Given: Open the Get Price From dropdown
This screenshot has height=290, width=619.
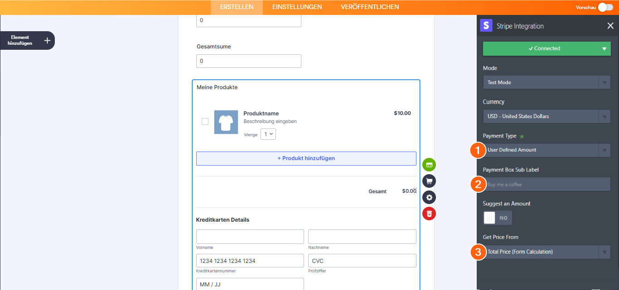Looking at the screenshot, I should click(x=546, y=252).
